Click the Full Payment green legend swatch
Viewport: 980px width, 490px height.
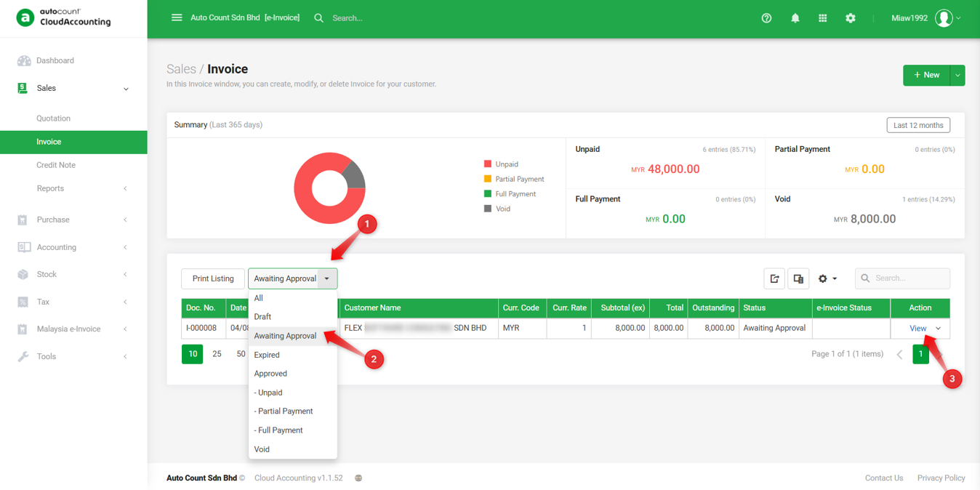coord(488,194)
